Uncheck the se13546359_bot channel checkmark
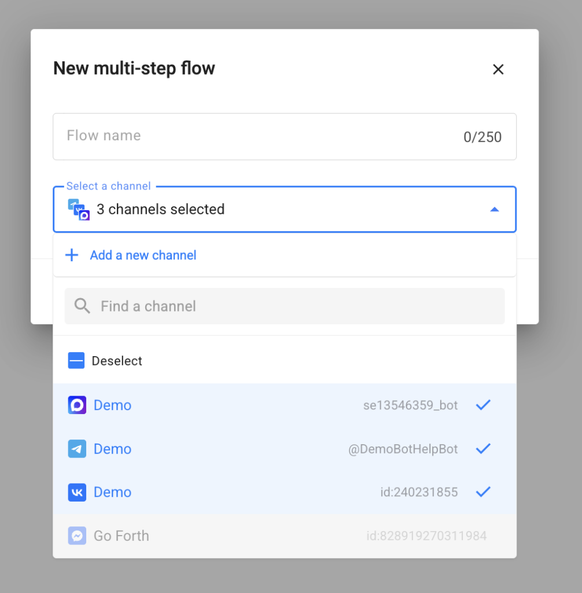Image resolution: width=582 pixels, height=593 pixels. click(x=483, y=405)
